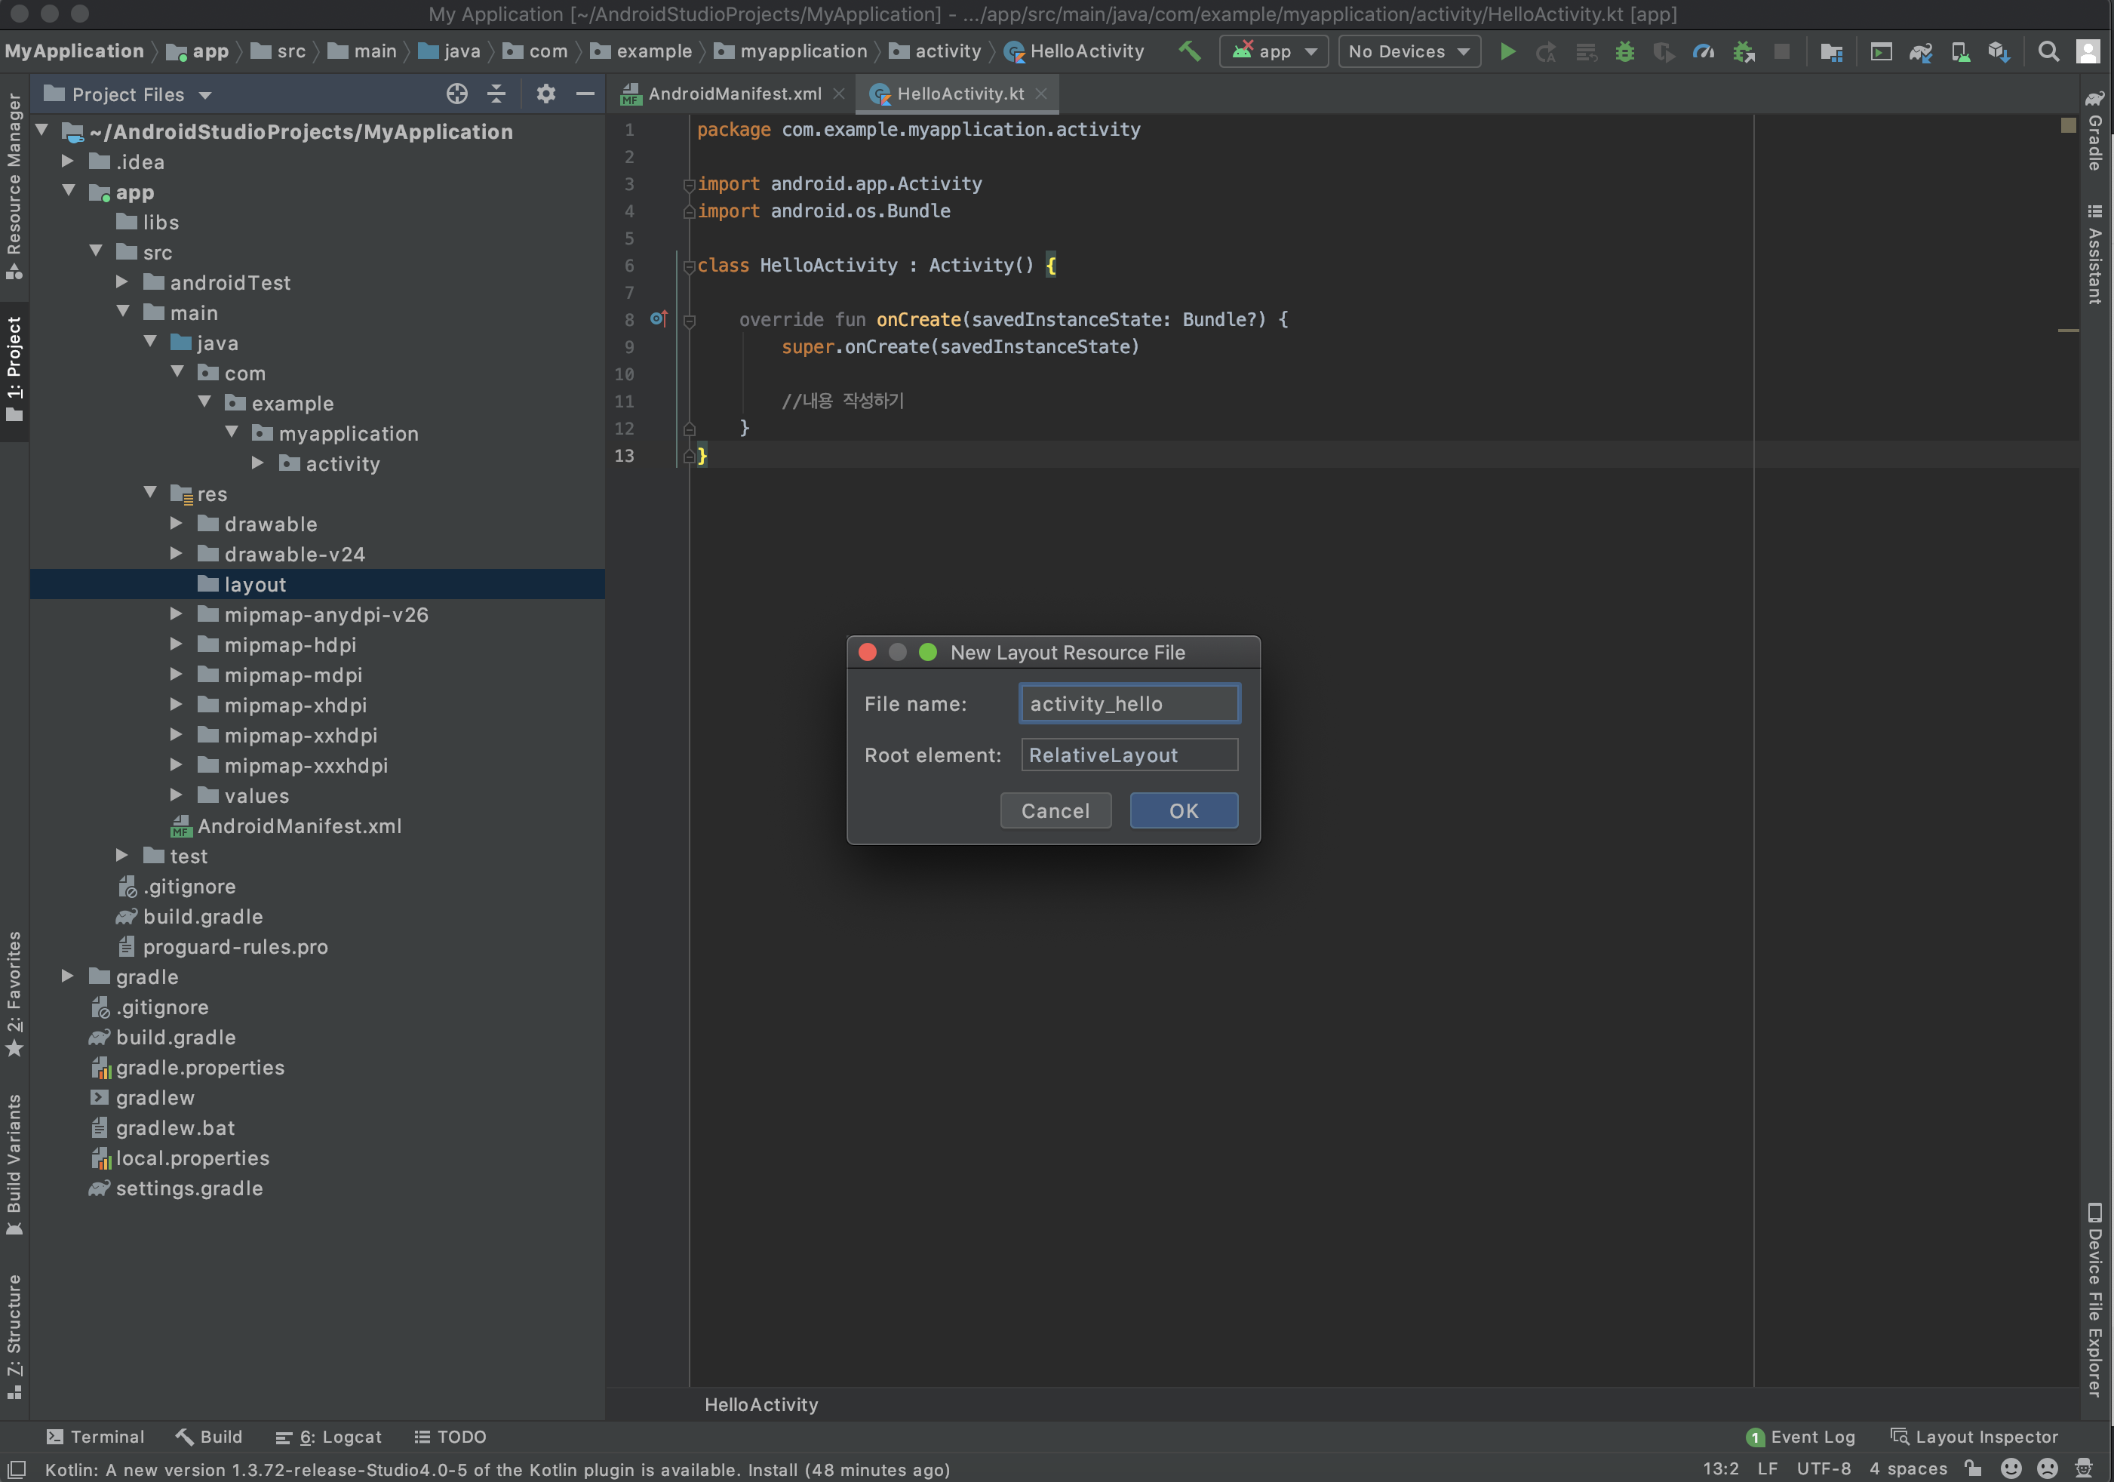Click the Root element input field
The height and width of the screenshot is (1482, 2114).
[x=1129, y=755]
